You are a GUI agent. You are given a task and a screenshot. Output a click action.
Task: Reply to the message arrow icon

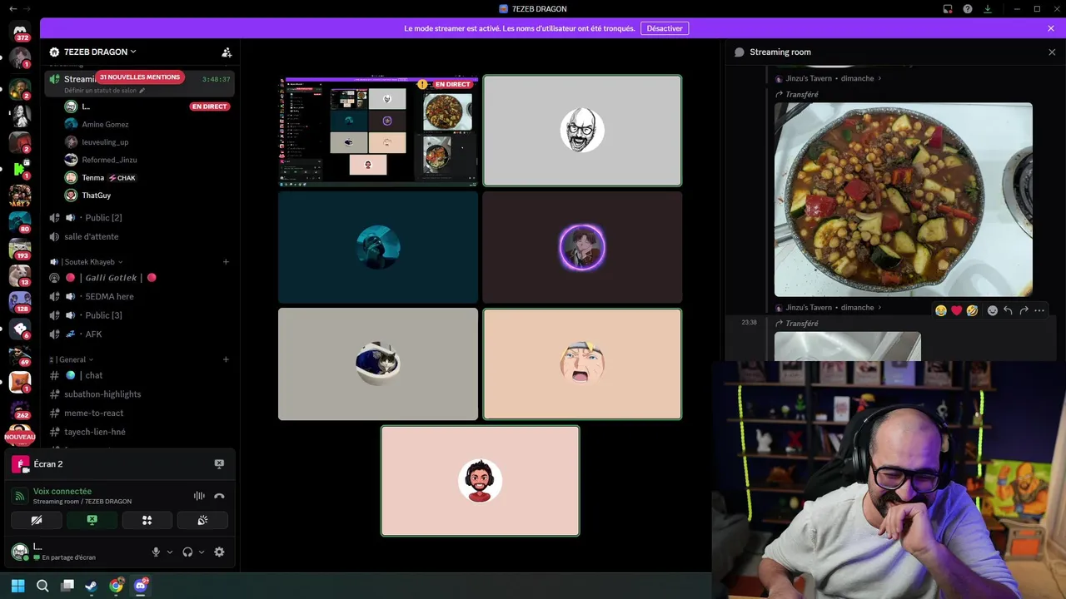[x=1008, y=310]
